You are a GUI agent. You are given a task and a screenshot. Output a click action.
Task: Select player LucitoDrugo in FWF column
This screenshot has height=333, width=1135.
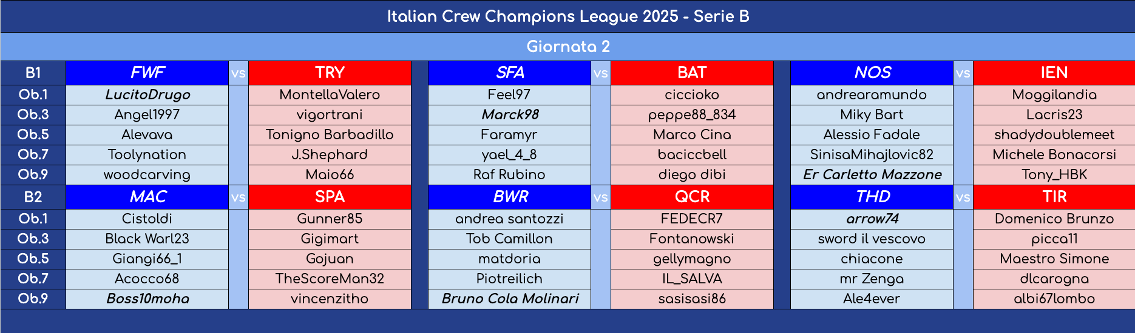[x=147, y=94]
